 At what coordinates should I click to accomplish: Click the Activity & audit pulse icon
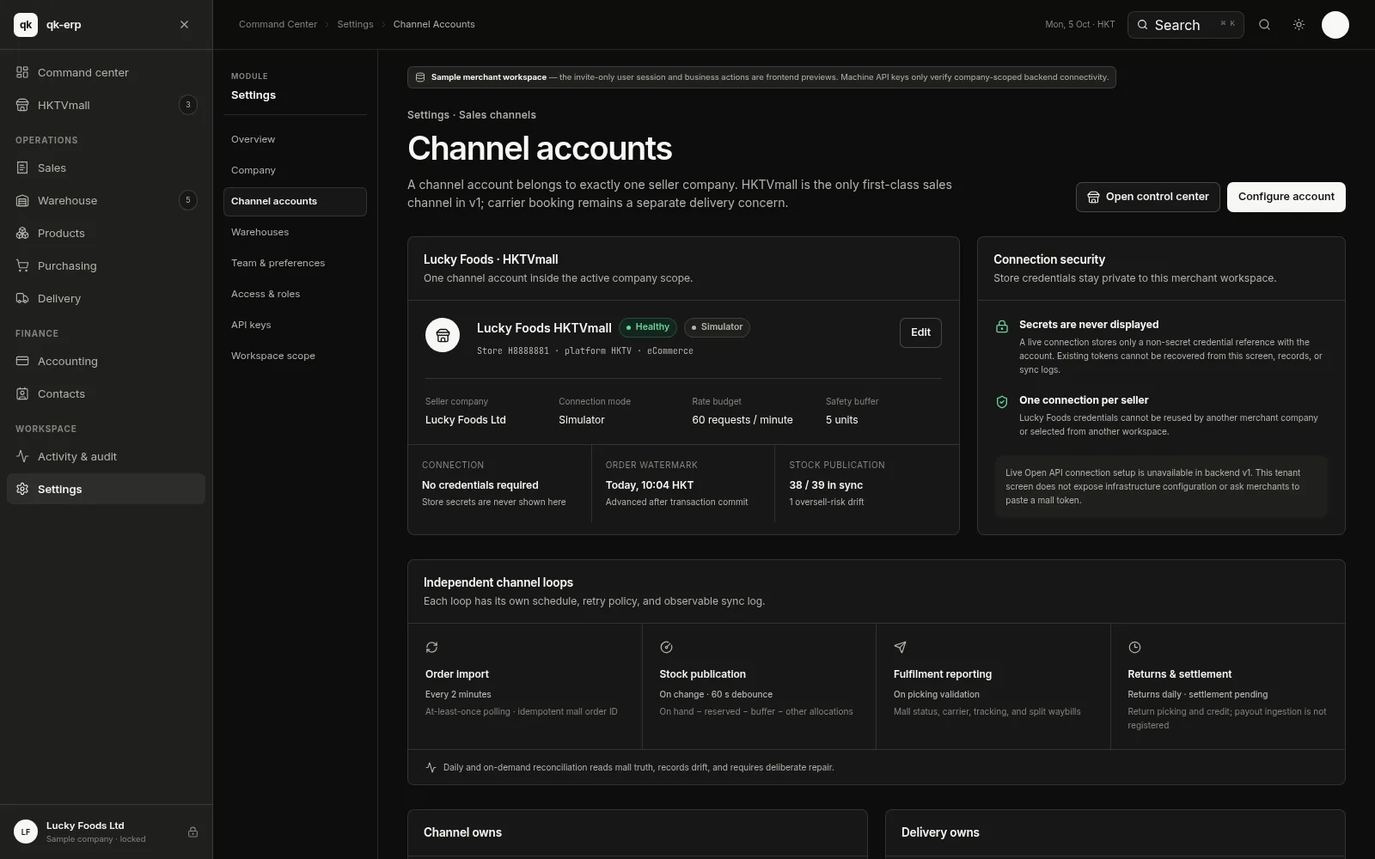(x=22, y=456)
